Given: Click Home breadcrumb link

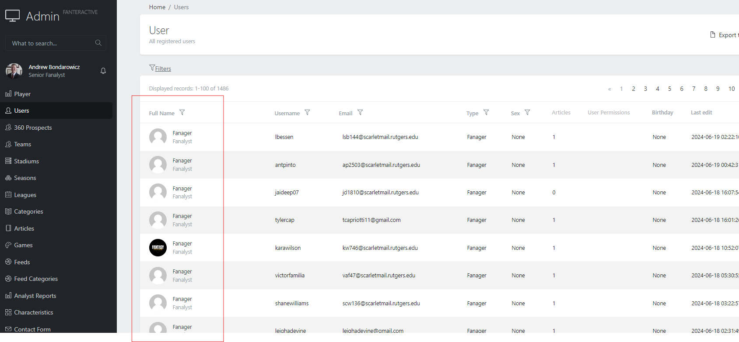Looking at the screenshot, I should pyautogui.click(x=157, y=7).
